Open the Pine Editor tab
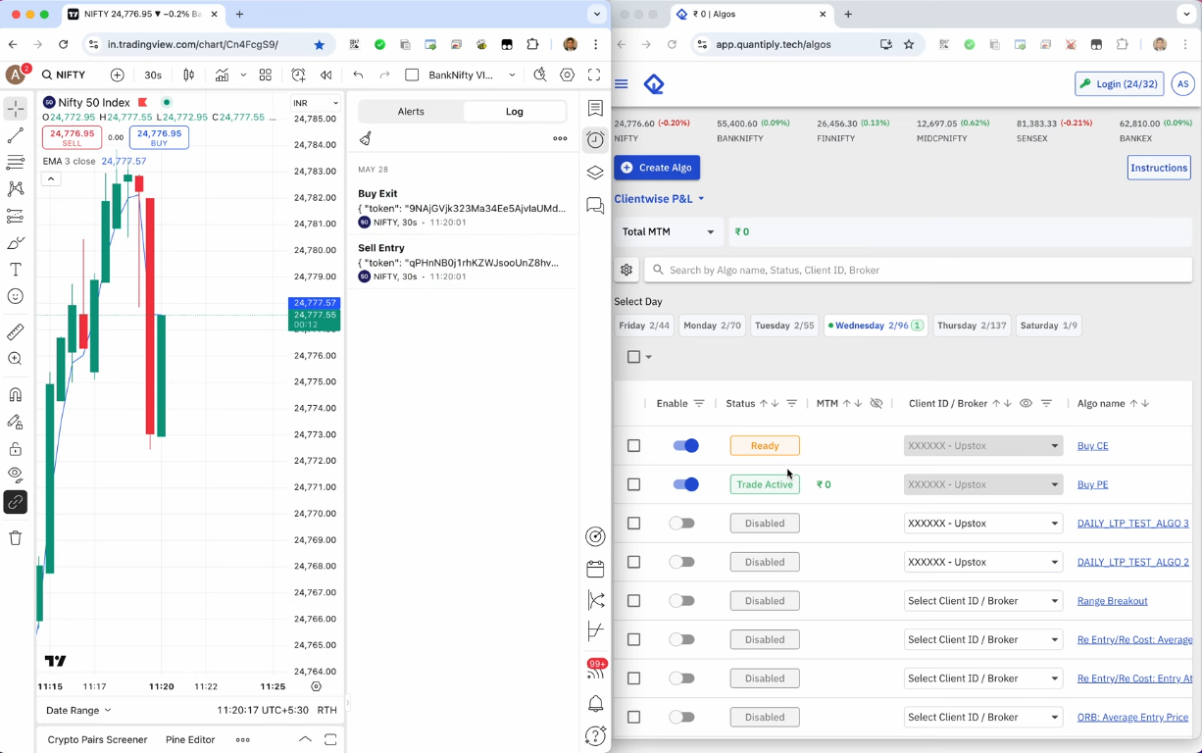Viewport: 1202px width, 753px height. coord(190,739)
